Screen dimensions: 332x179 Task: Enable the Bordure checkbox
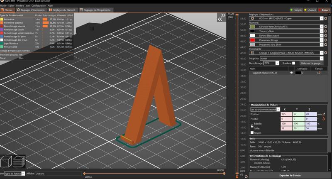click(294, 63)
